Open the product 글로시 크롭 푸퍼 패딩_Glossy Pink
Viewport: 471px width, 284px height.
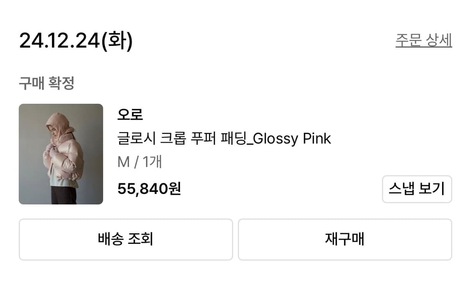[x=224, y=138]
